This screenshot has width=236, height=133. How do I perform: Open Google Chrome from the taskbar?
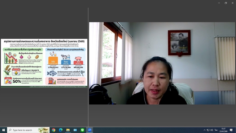pyautogui.click(x=54, y=130)
